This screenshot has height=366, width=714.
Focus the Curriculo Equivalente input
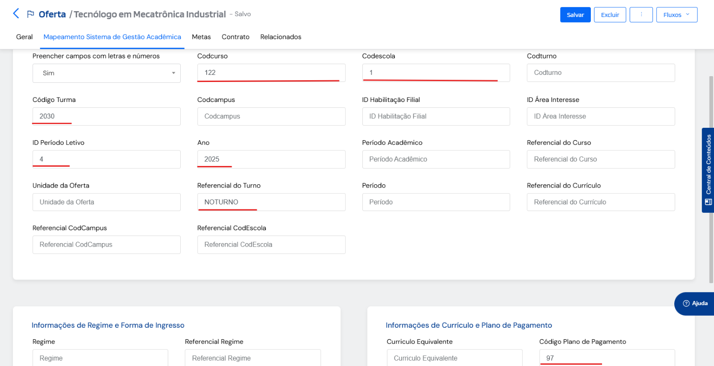pyautogui.click(x=455, y=358)
